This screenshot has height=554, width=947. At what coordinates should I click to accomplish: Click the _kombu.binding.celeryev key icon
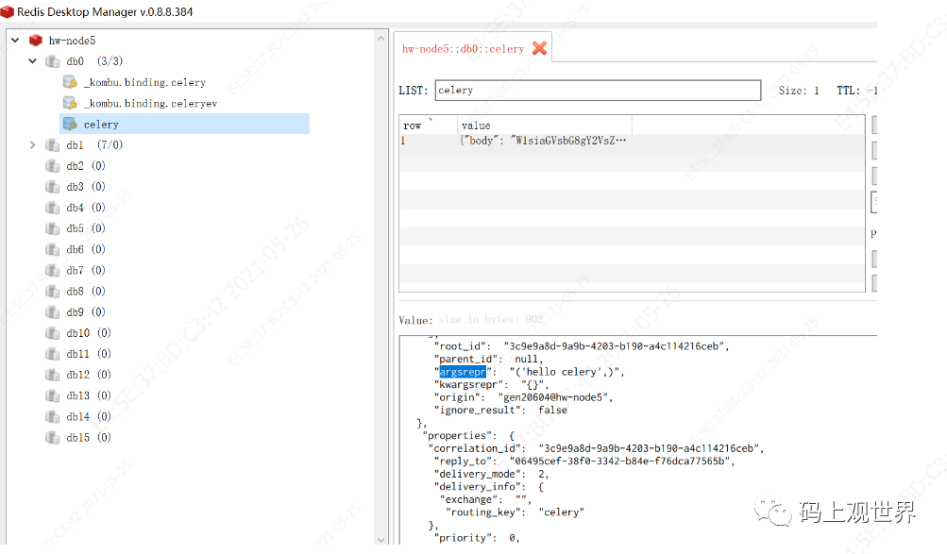[x=70, y=103]
